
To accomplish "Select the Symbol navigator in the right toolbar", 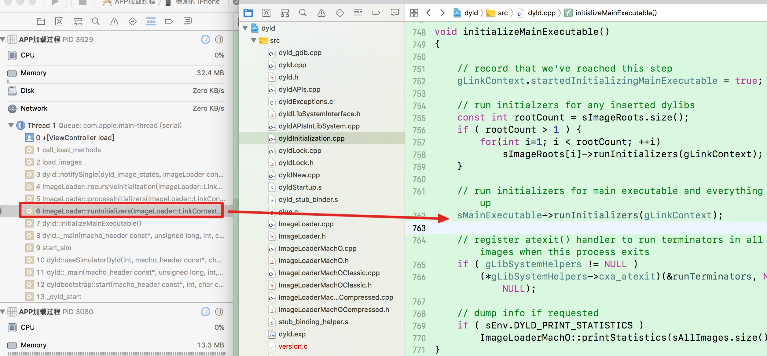I will [284, 13].
